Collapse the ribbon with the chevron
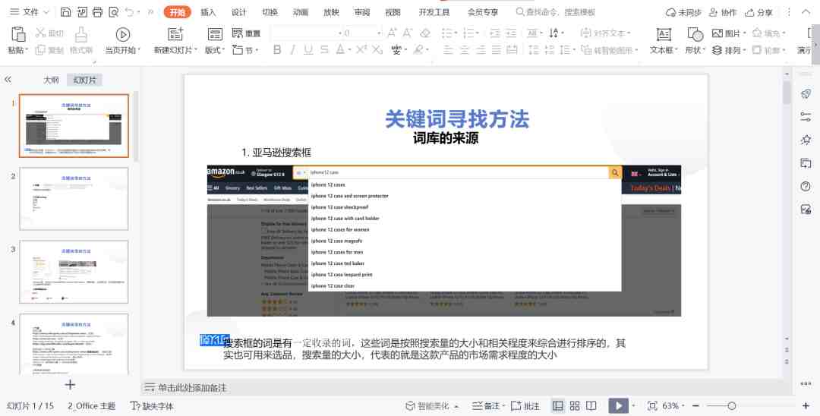The image size is (820, 416). click(x=806, y=11)
